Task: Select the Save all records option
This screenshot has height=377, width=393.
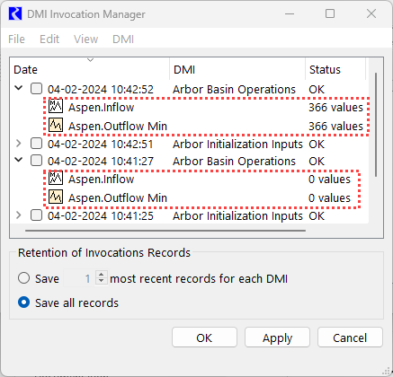Action: [x=23, y=302]
